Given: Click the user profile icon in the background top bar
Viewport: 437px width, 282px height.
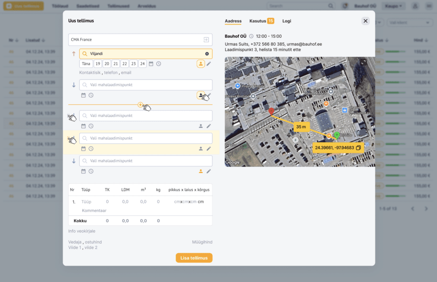Looking at the screenshot, I should pyautogui.click(x=415, y=6).
